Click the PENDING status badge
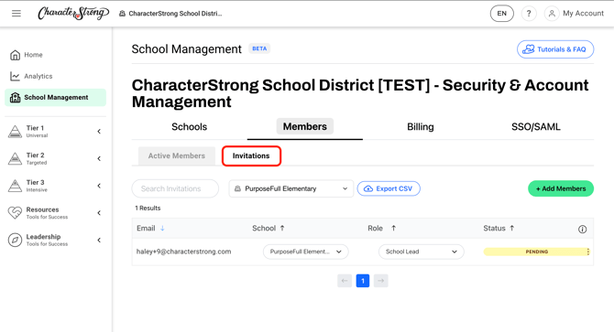Screen dimensions: 614x332 point(536,252)
